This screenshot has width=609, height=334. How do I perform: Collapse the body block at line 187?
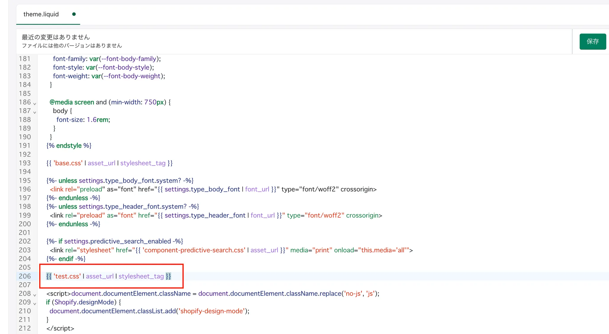pos(34,112)
